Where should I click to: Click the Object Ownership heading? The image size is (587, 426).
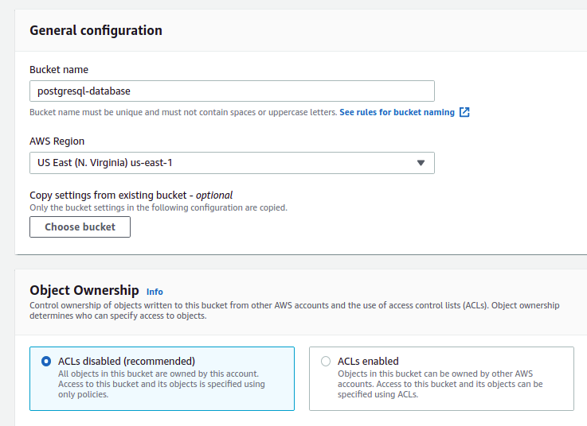pos(84,291)
